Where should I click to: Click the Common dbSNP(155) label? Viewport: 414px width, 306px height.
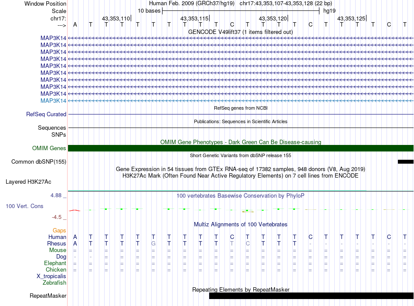(38, 161)
